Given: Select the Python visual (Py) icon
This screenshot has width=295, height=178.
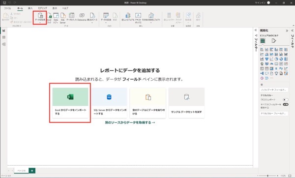Looking at the screenshot, I should 281,69.
